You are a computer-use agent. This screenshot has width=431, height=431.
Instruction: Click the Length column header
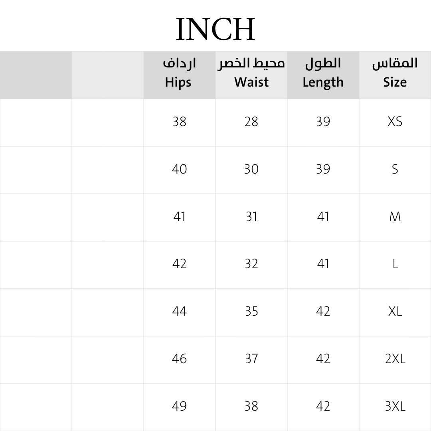click(x=323, y=75)
